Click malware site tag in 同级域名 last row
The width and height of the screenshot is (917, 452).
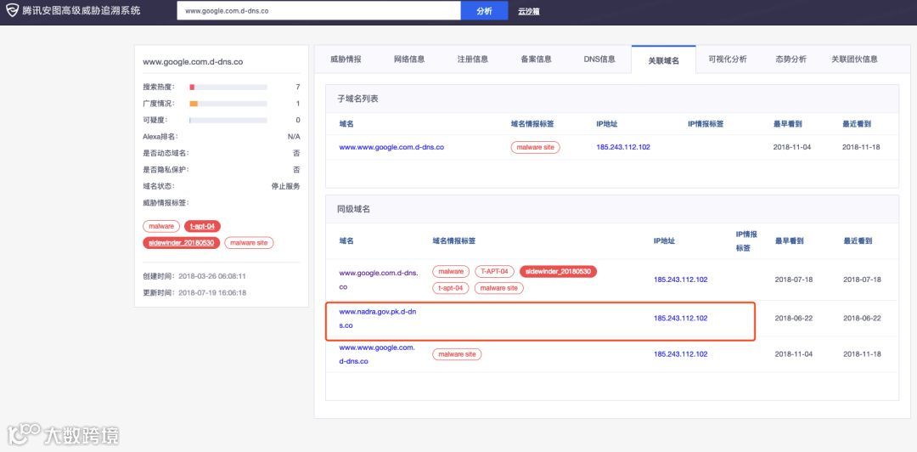click(x=457, y=354)
